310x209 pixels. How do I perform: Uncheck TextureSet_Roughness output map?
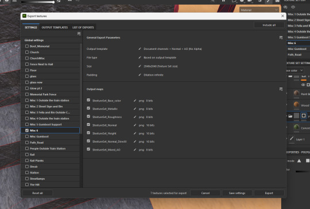click(88, 117)
